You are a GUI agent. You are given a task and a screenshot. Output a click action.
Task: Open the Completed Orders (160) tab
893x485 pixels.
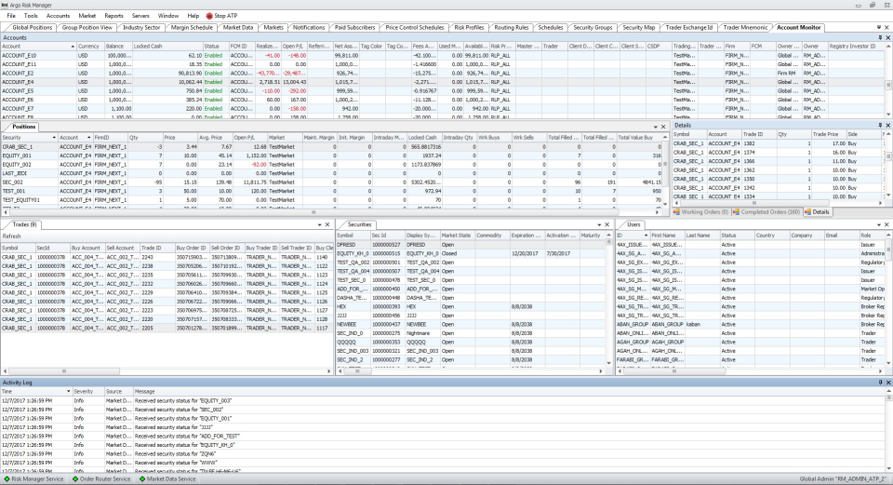(766, 212)
